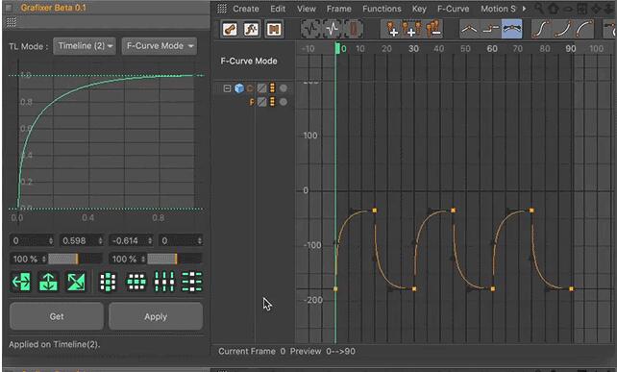The image size is (617, 372).
Task: Click the first dashed-frame waveform toolbar icon
Action: tap(311, 29)
